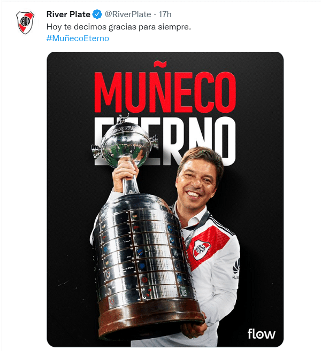
Task: Click the red tilde above the Ñ
Action: (160, 64)
